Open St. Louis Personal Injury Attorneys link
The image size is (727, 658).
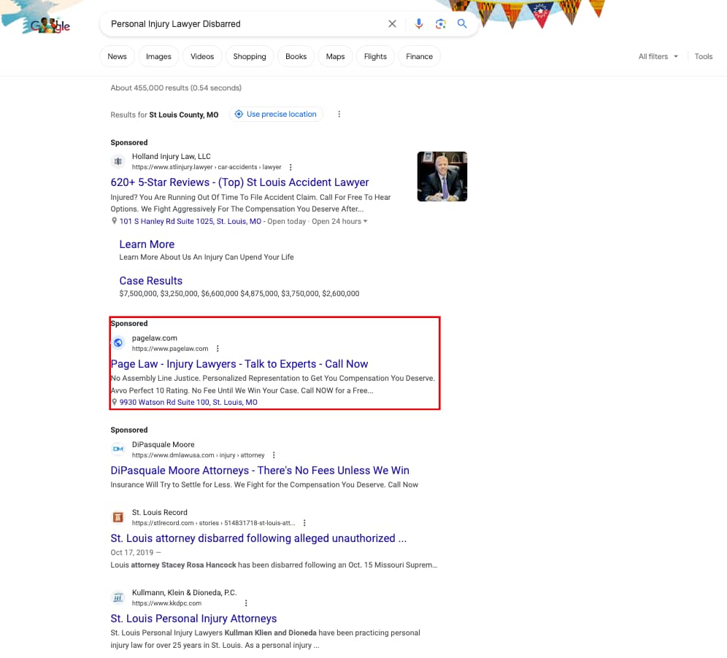point(193,619)
